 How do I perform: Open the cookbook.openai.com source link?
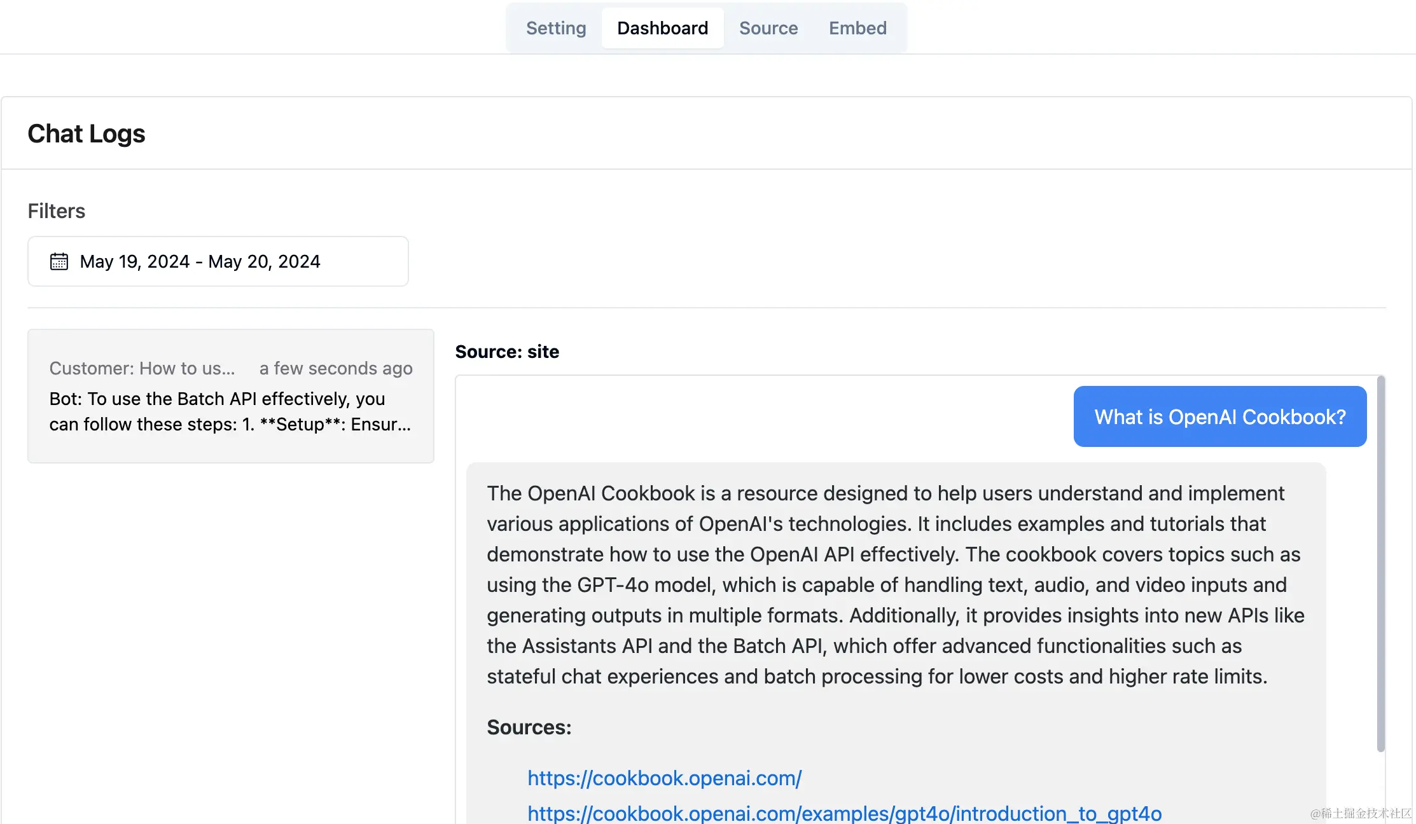[664, 778]
